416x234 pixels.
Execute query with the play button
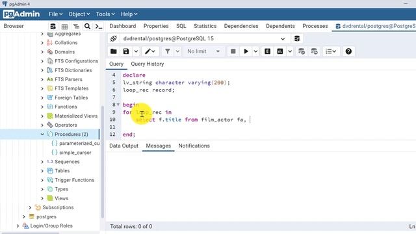246,51
